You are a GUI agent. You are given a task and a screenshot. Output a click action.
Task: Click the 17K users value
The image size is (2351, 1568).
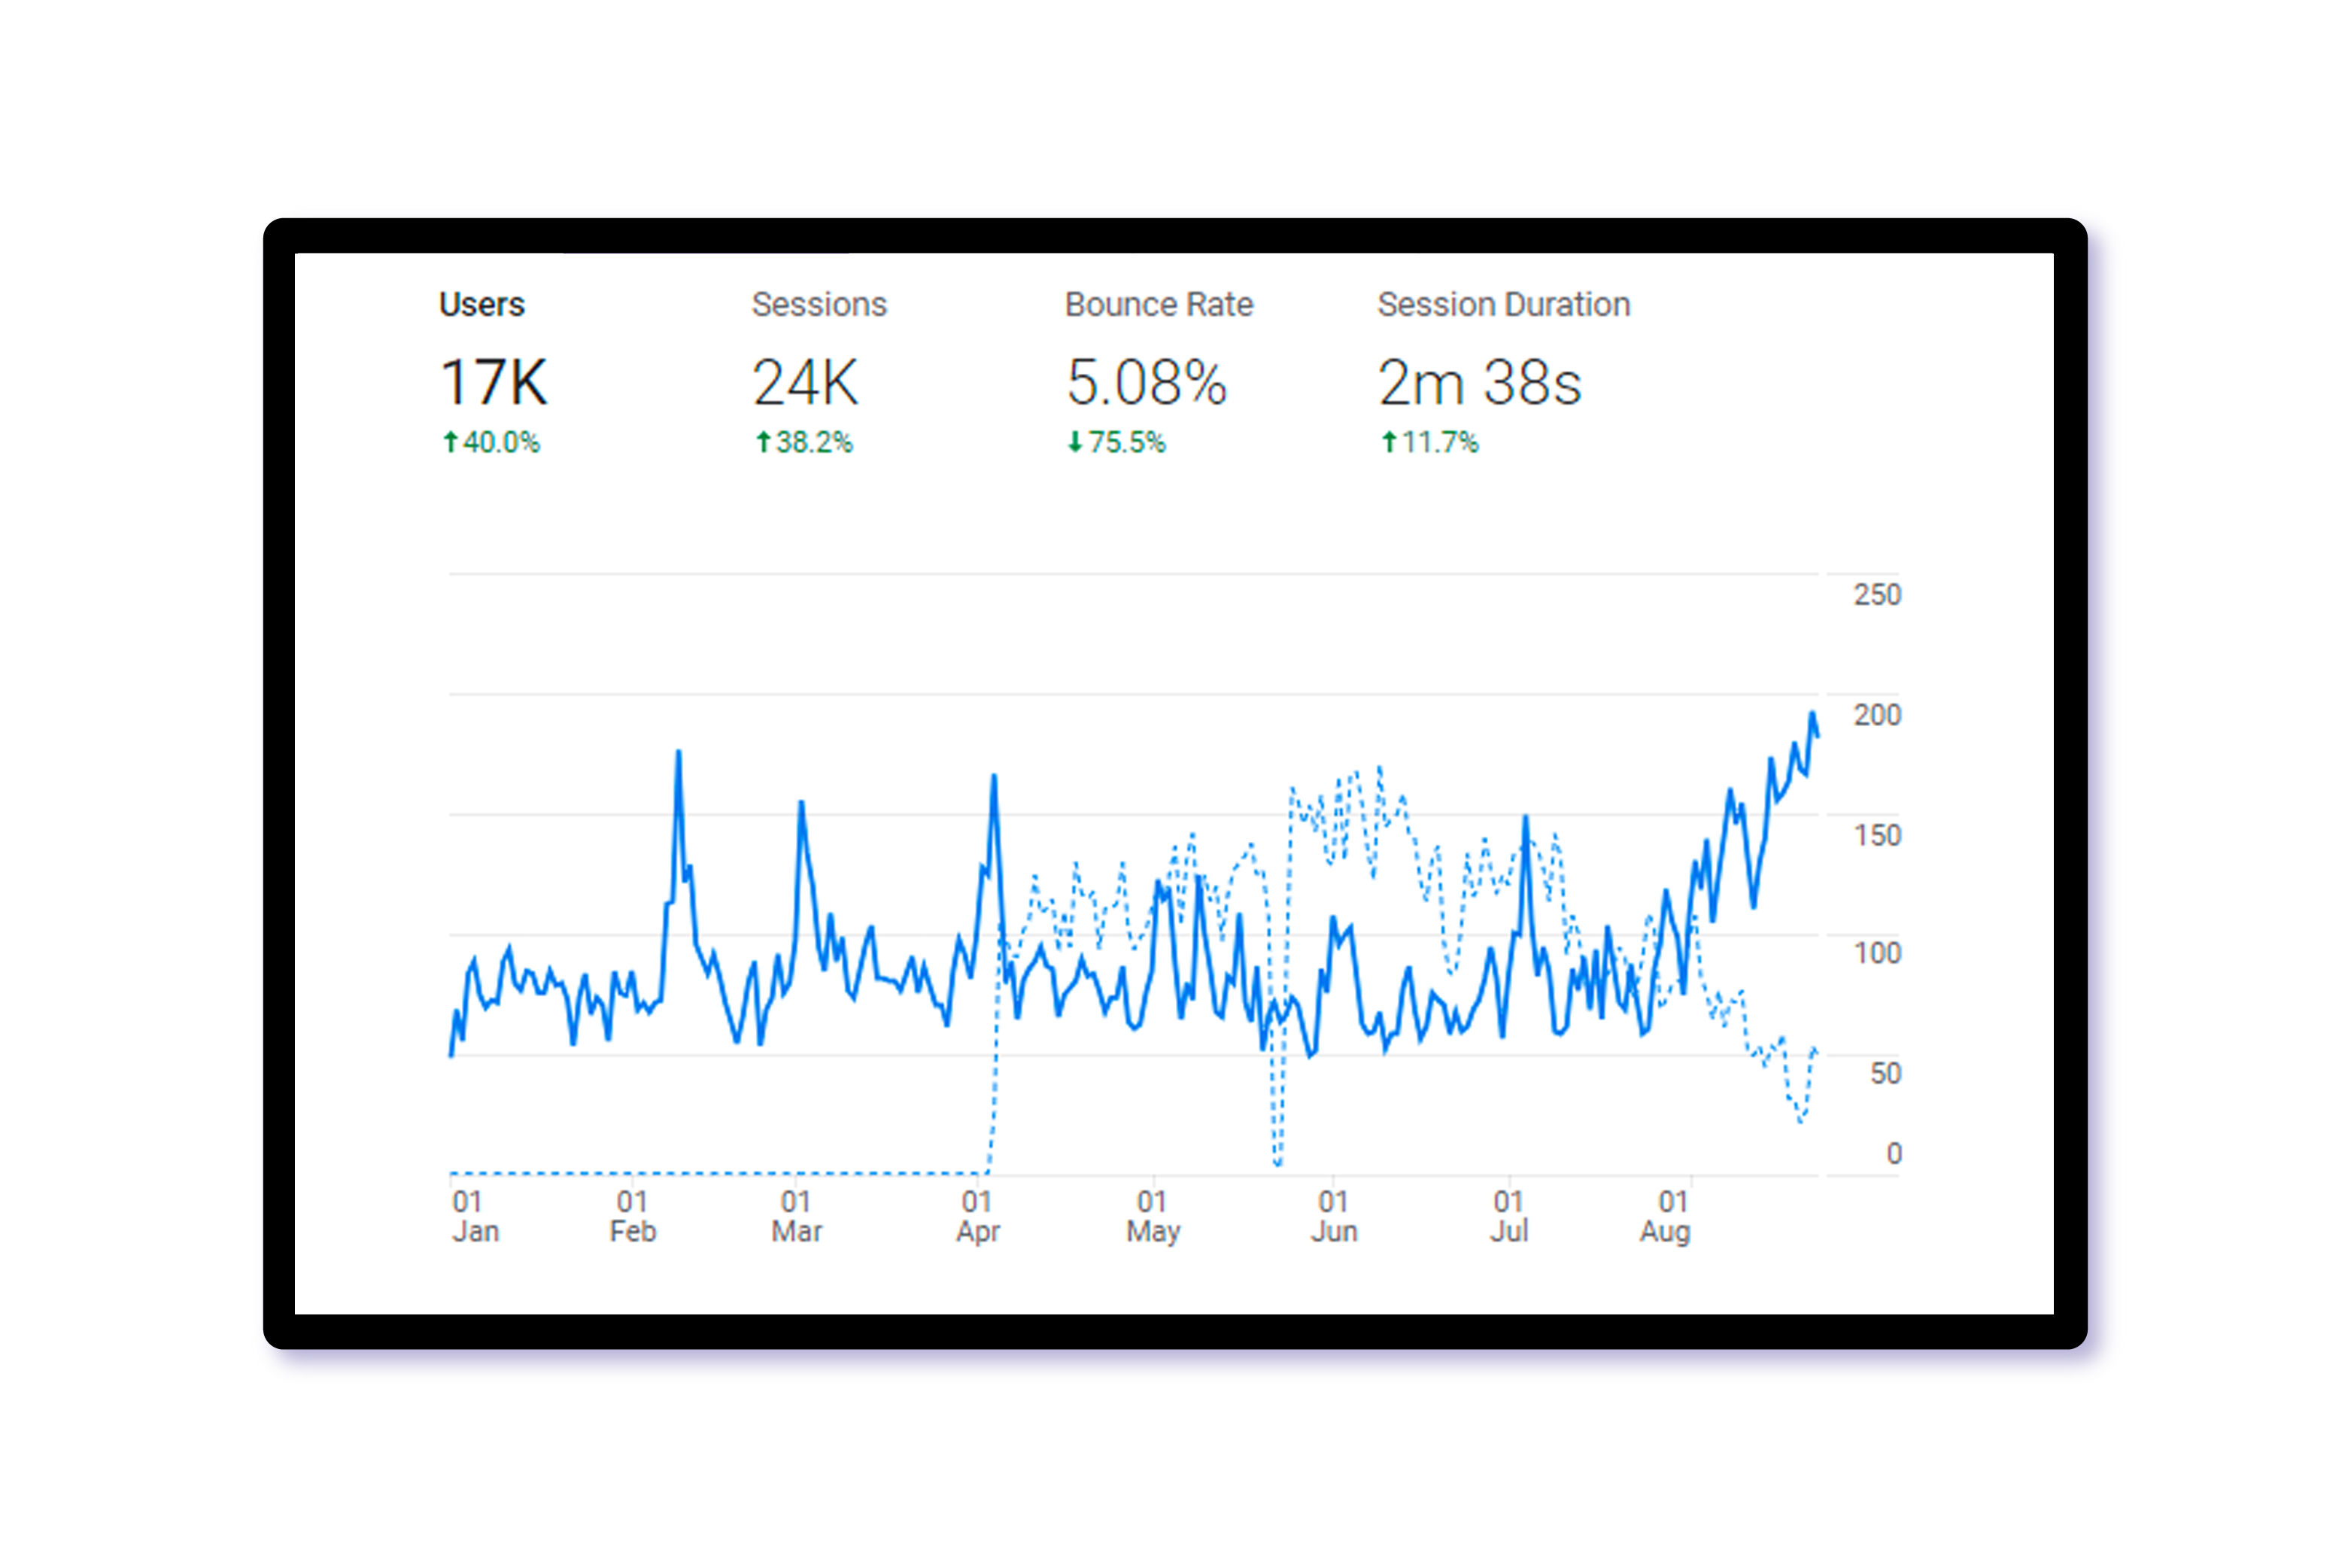pyautogui.click(x=494, y=382)
